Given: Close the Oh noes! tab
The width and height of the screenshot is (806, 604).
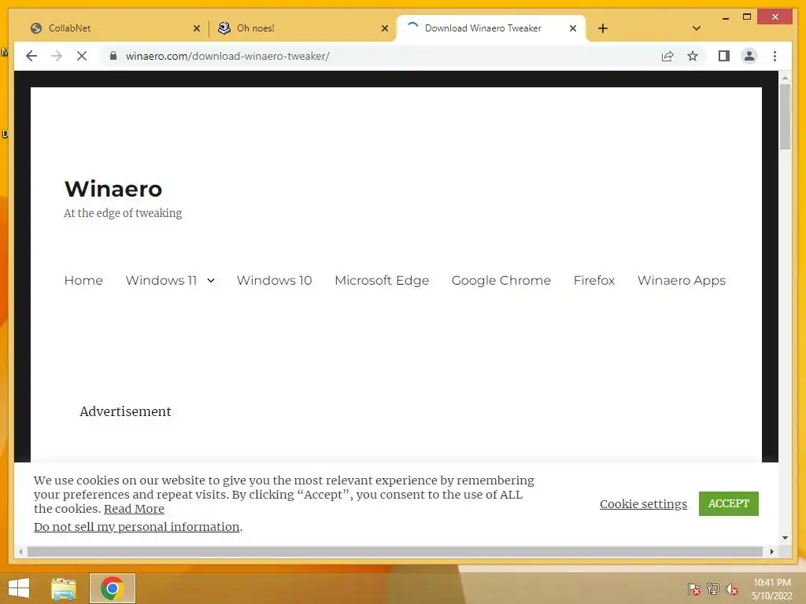Looking at the screenshot, I should [x=384, y=28].
